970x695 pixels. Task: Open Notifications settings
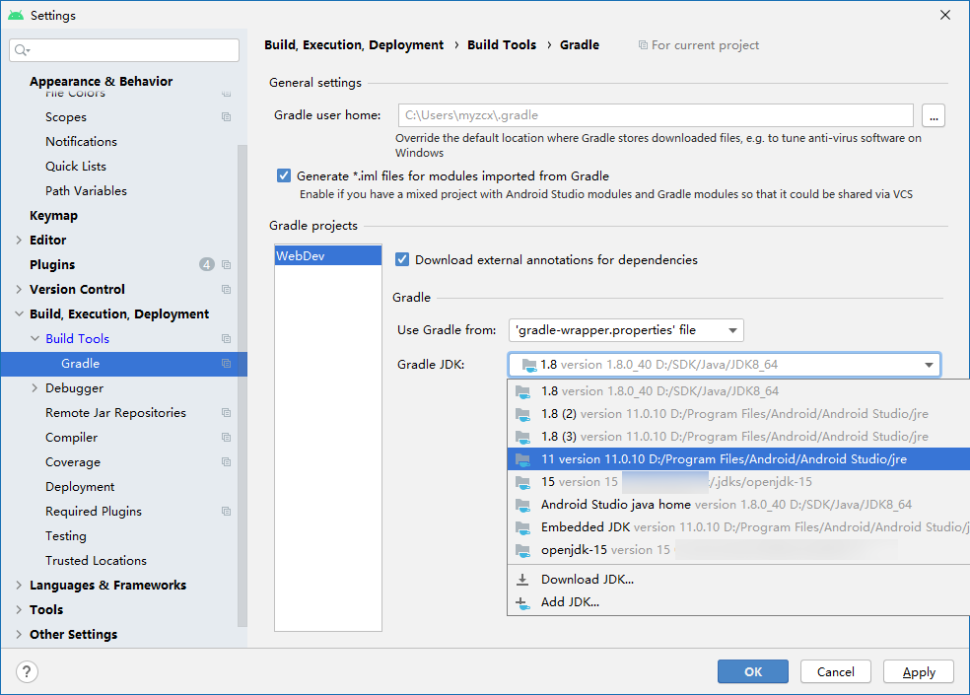pyautogui.click(x=81, y=142)
